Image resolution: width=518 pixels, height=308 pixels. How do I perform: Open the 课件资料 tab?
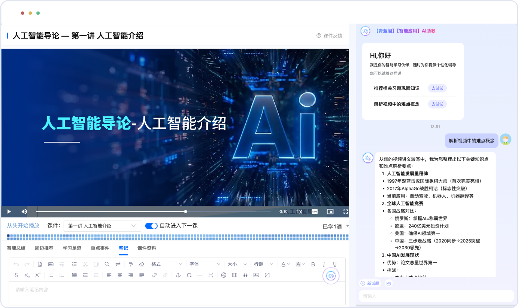146,248
